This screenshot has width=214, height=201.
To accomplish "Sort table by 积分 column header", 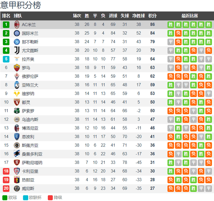I will click(152, 16).
